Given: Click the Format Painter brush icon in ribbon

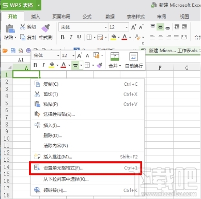Looking at the screenshot, I should pos(45,28).
